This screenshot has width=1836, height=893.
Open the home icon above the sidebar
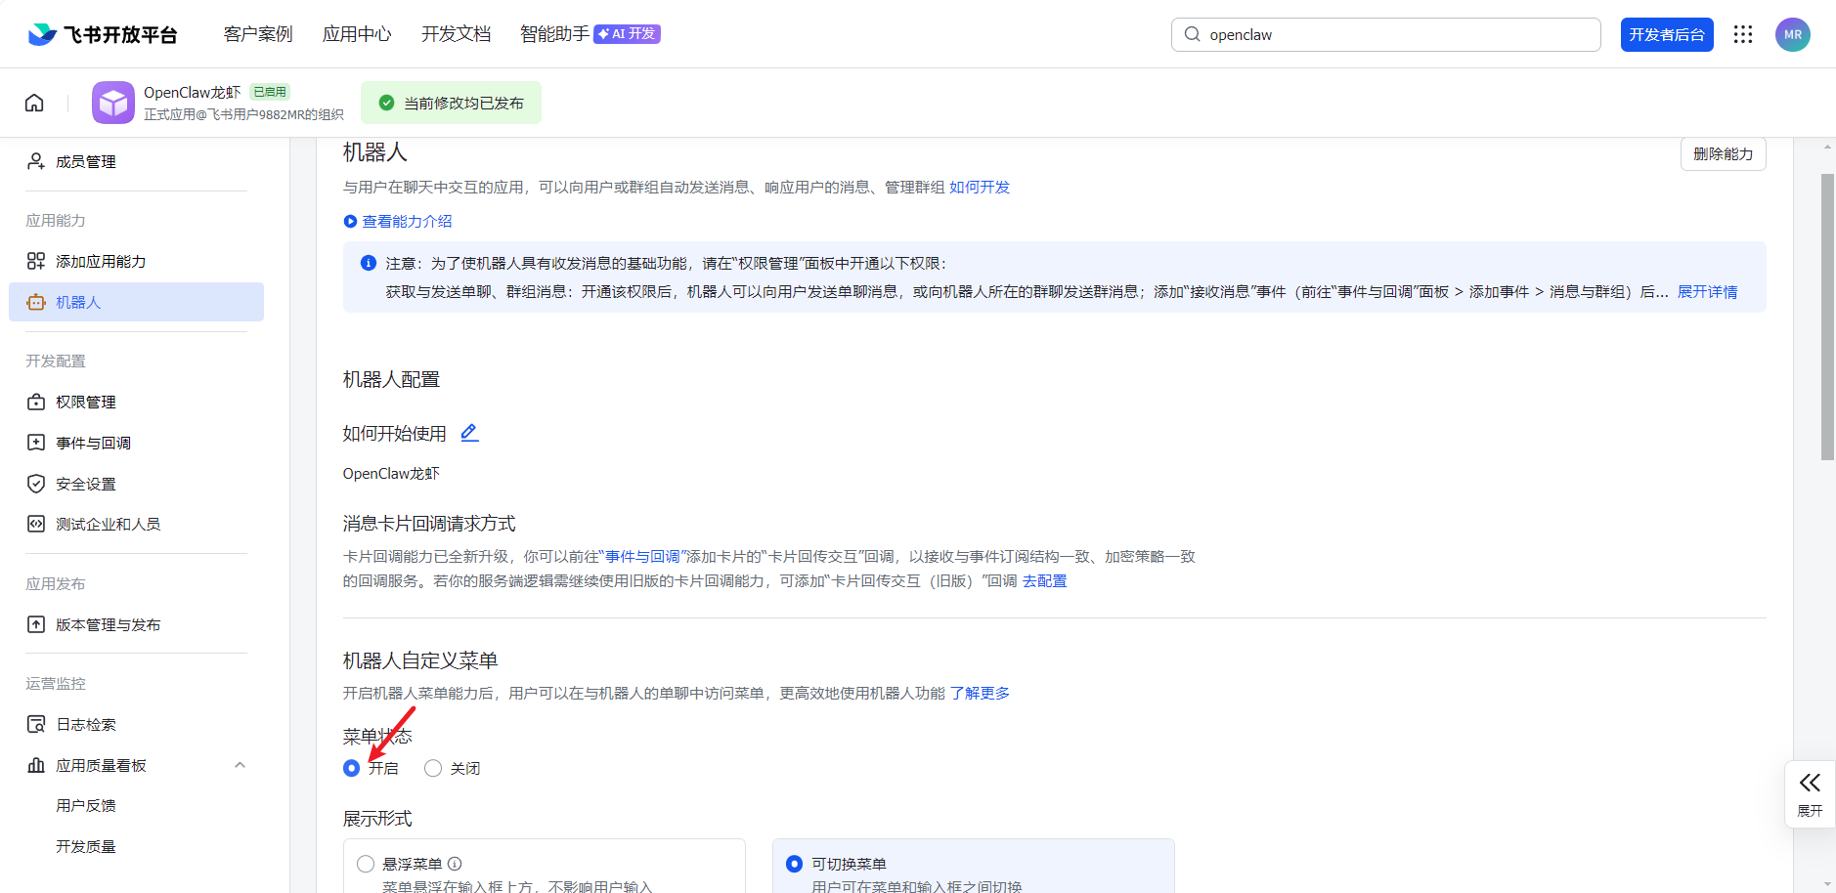click(33, 102)
